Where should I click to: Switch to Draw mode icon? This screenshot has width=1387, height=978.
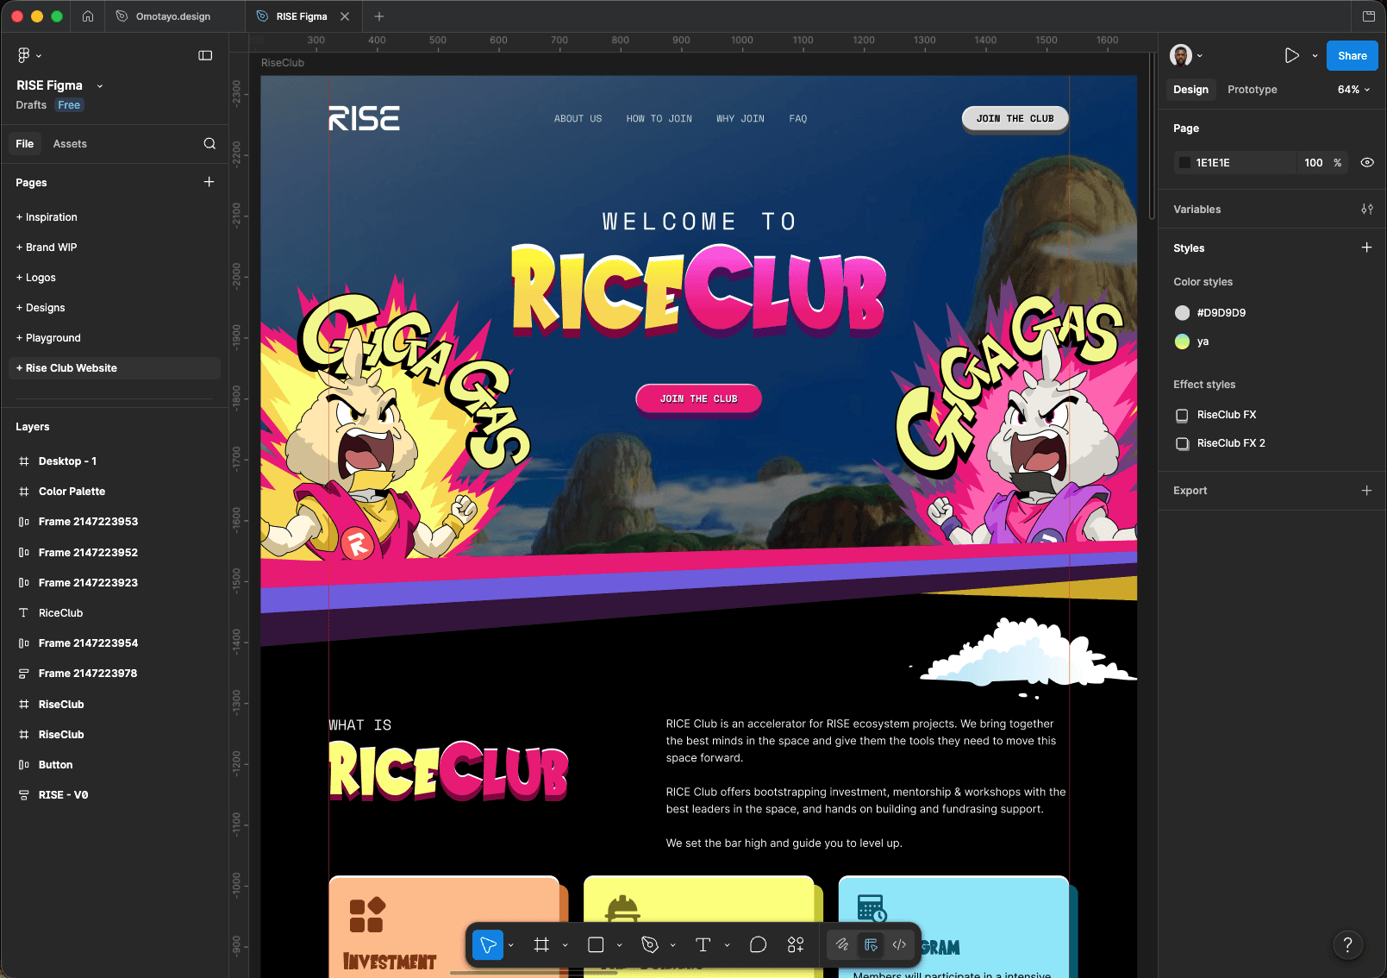(x=842, y=945)
